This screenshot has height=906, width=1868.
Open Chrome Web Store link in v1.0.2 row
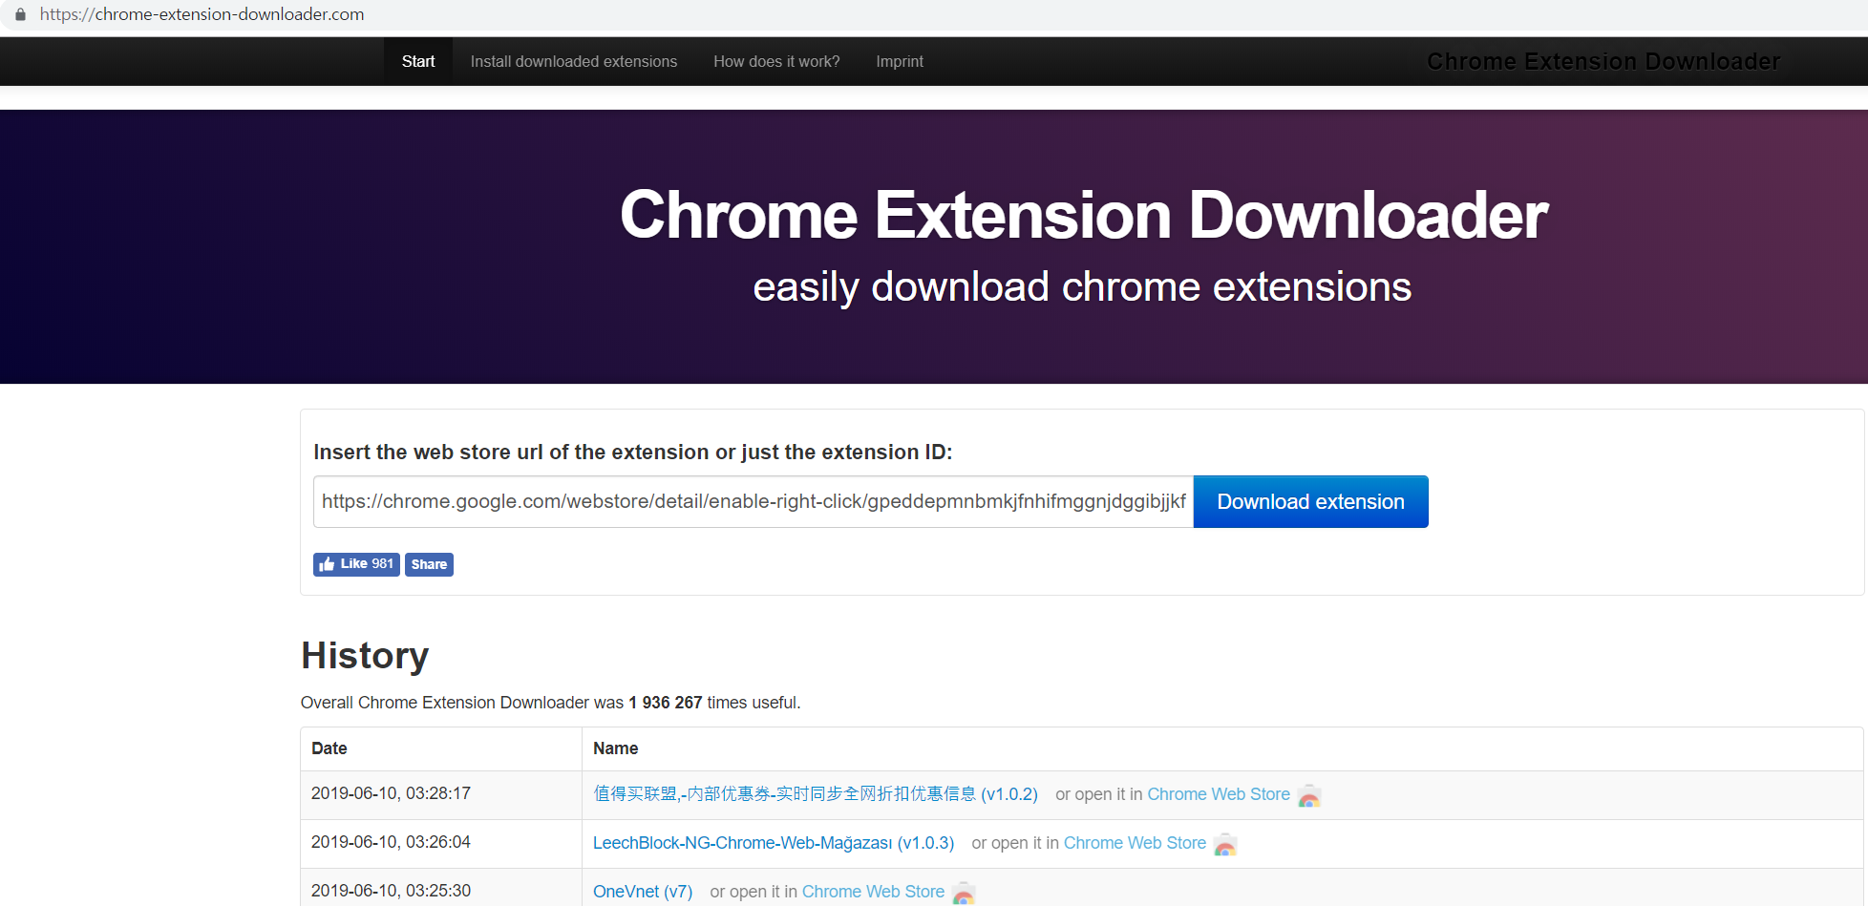[x=1219, y=794]
